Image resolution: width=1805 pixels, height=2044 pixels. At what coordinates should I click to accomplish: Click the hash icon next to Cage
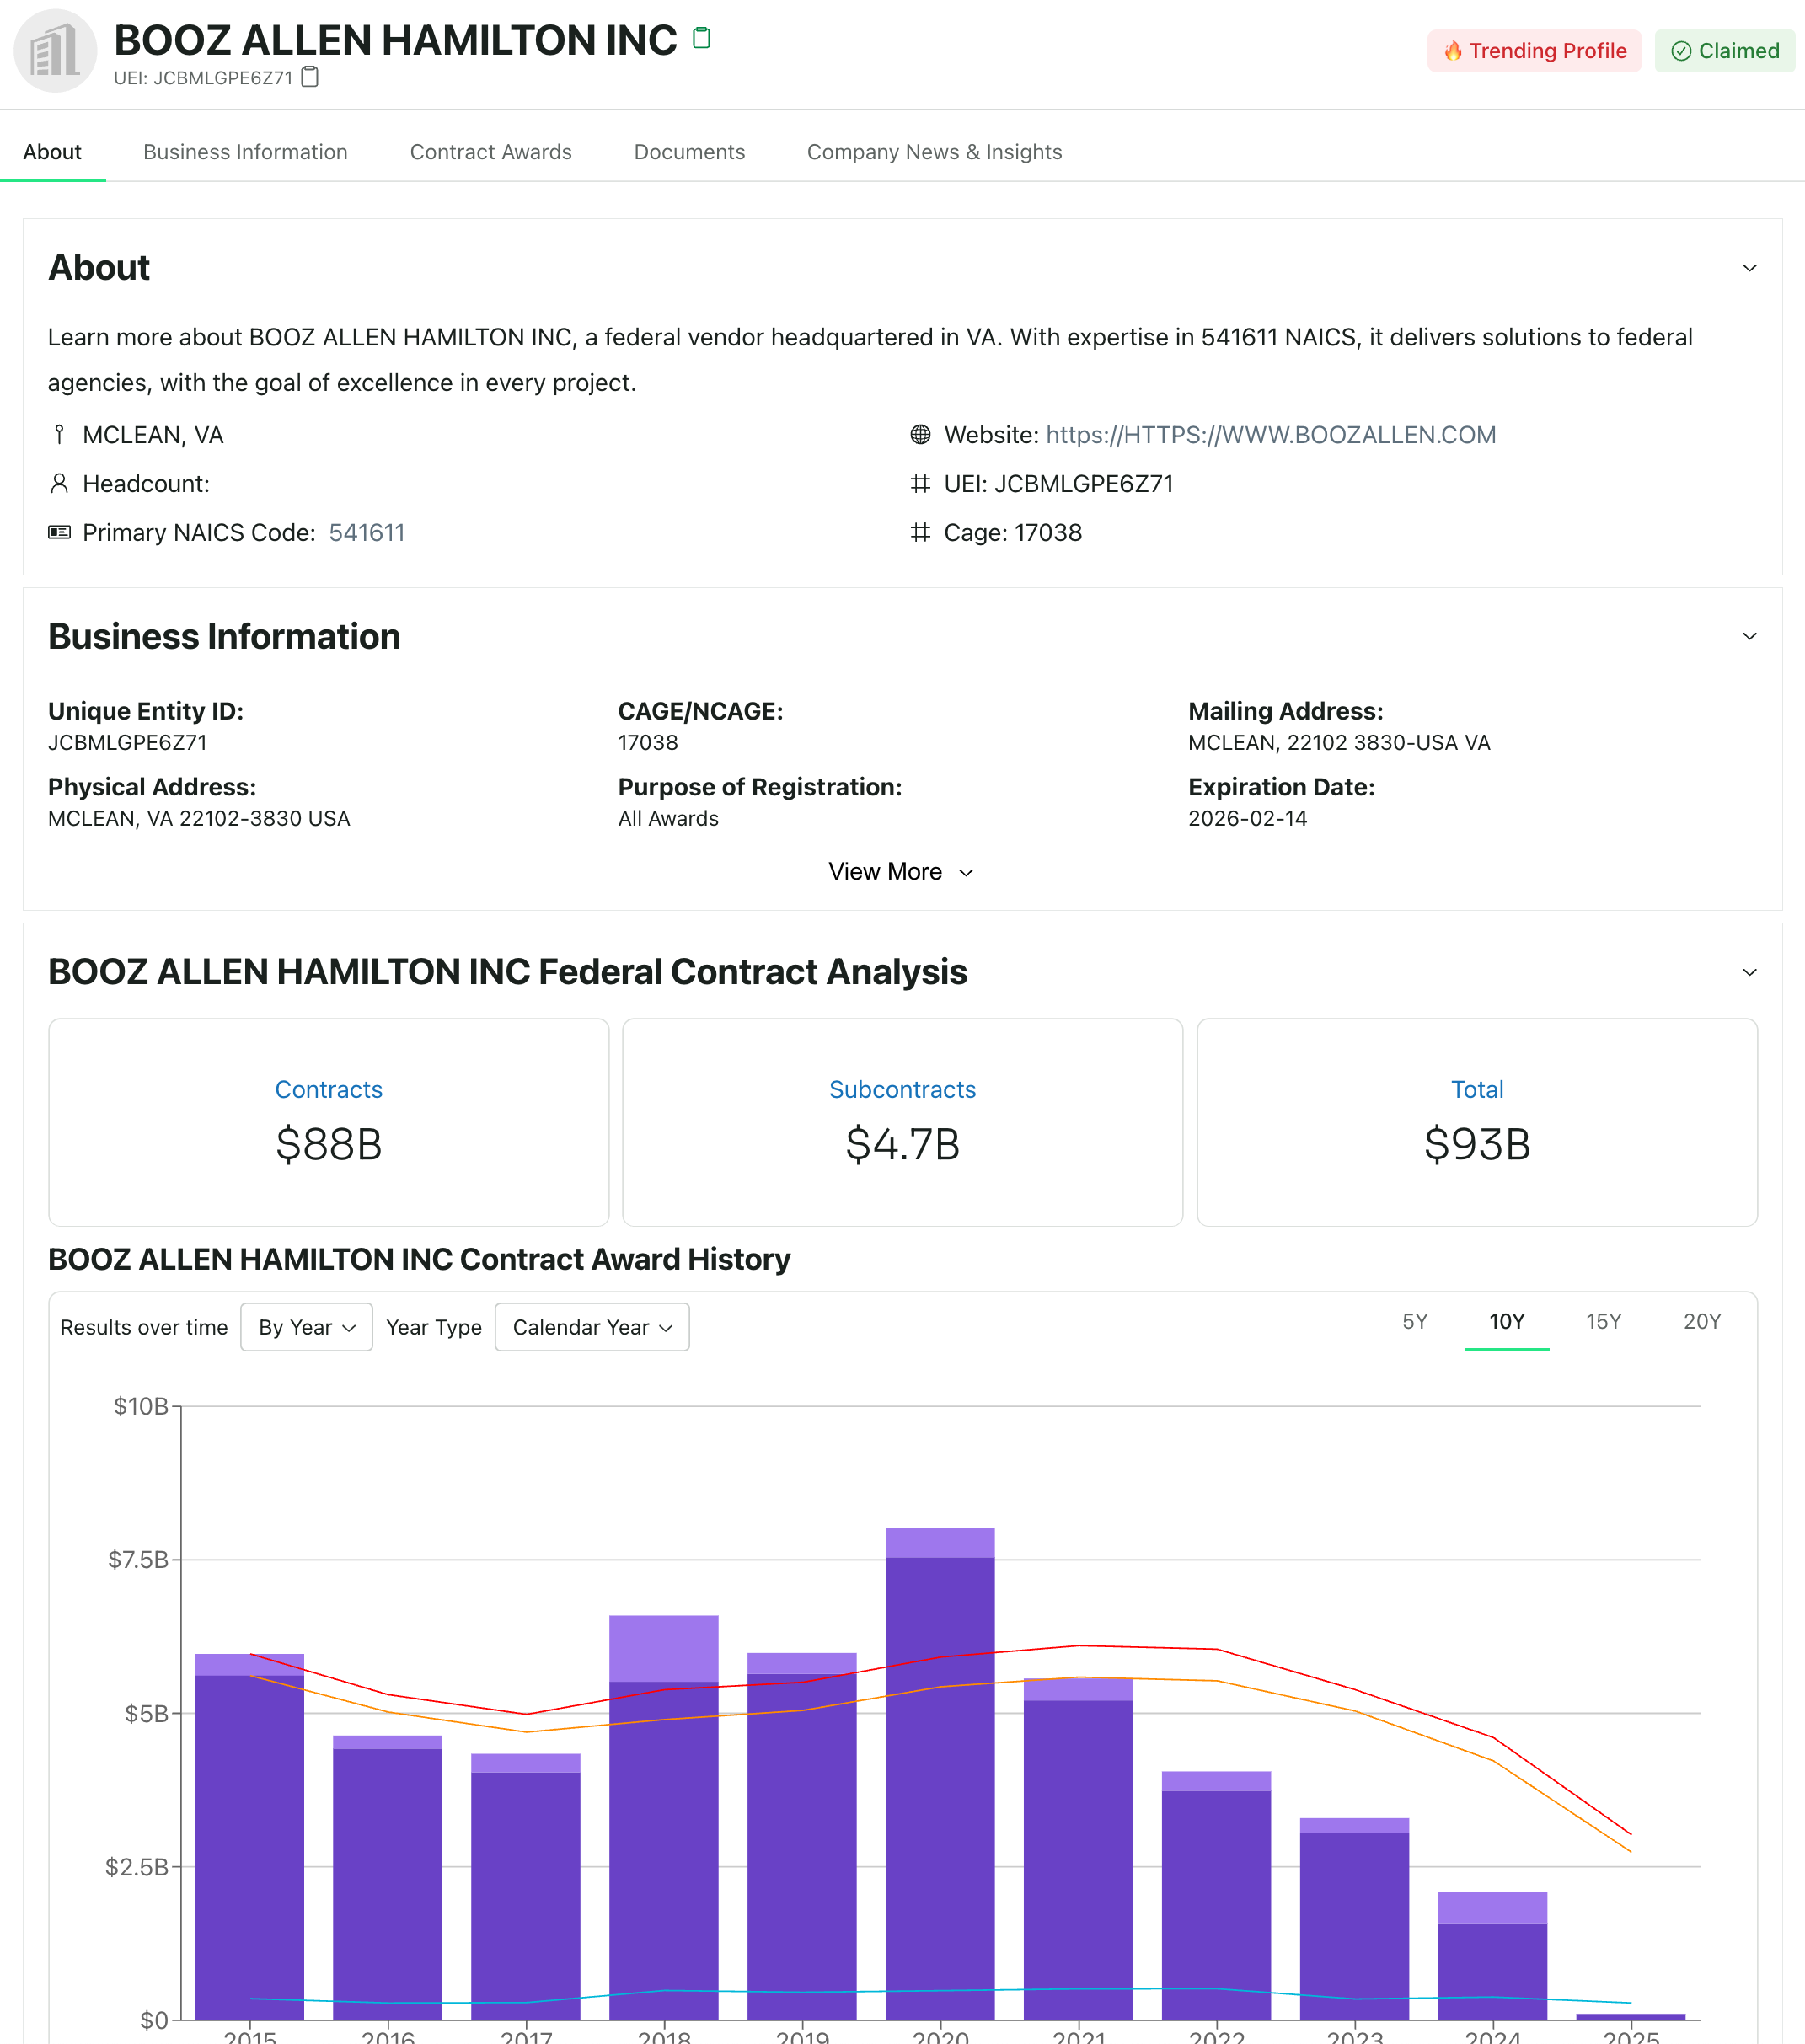tap(920, 532)
